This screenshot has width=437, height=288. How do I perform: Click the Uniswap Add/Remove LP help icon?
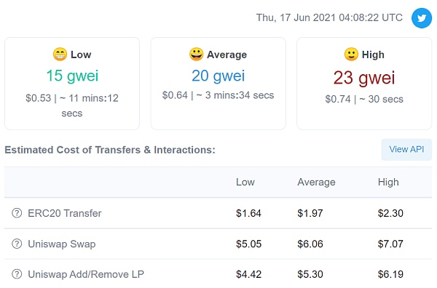[17, 274]
